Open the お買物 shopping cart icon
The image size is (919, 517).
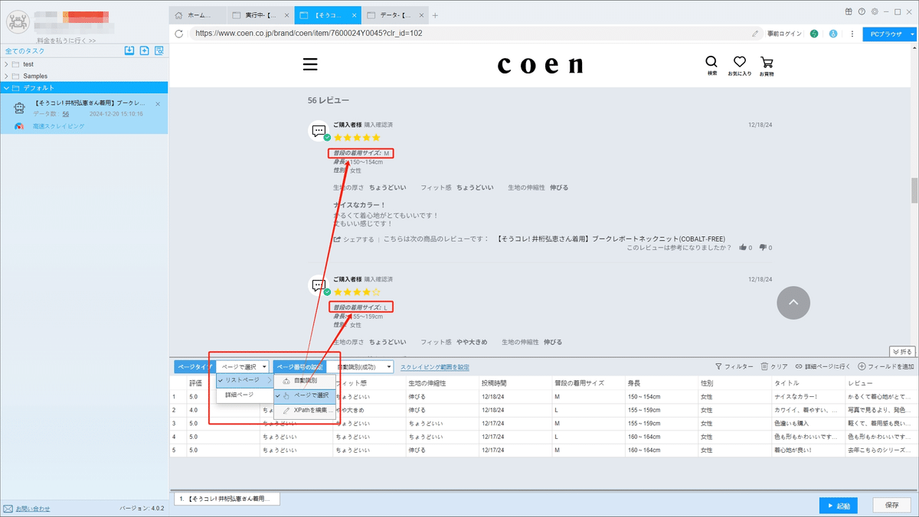click(x=766, y=62)
